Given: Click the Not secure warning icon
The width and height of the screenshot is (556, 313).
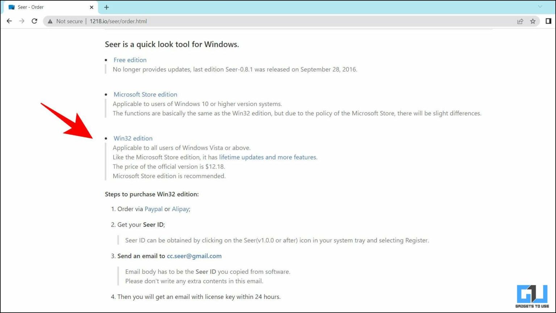Looking at the screenshot, I should pyautogui.click(x=50, y=21).
